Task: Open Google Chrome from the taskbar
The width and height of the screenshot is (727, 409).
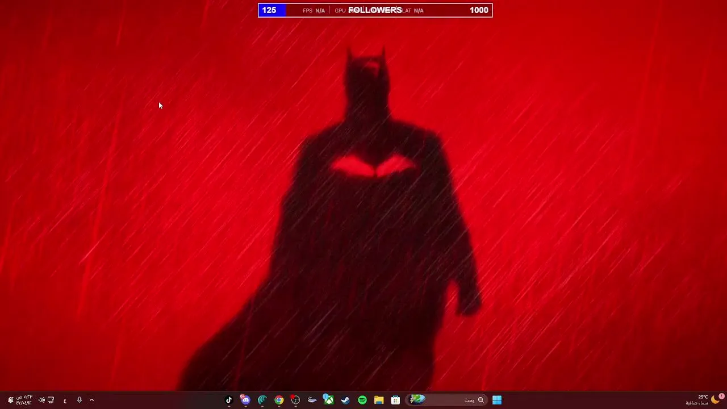Action: (279, 400)
